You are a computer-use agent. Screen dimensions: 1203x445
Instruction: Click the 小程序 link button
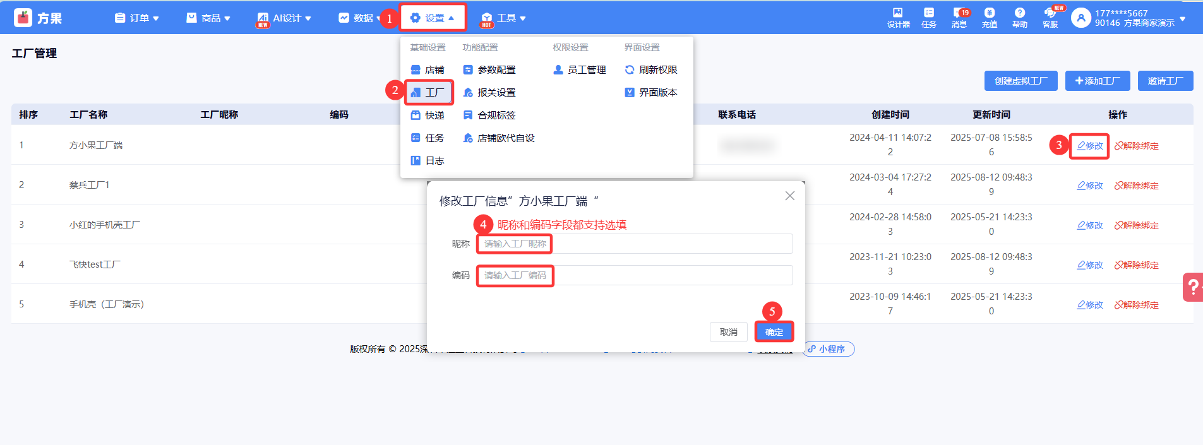coord(828,349)
